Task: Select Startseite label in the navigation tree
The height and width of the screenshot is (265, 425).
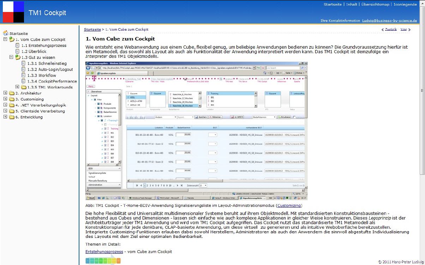Action: point(19,33)
